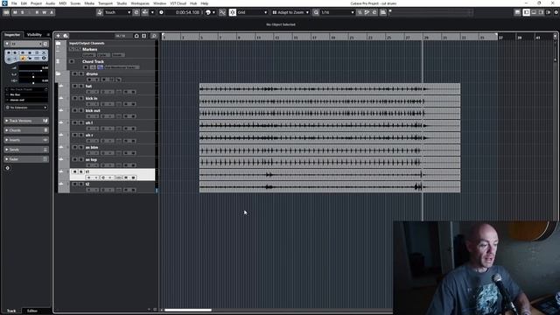Click the Track tab at bottom left
This screenshot has height=315, width=560.
[11, 311]
